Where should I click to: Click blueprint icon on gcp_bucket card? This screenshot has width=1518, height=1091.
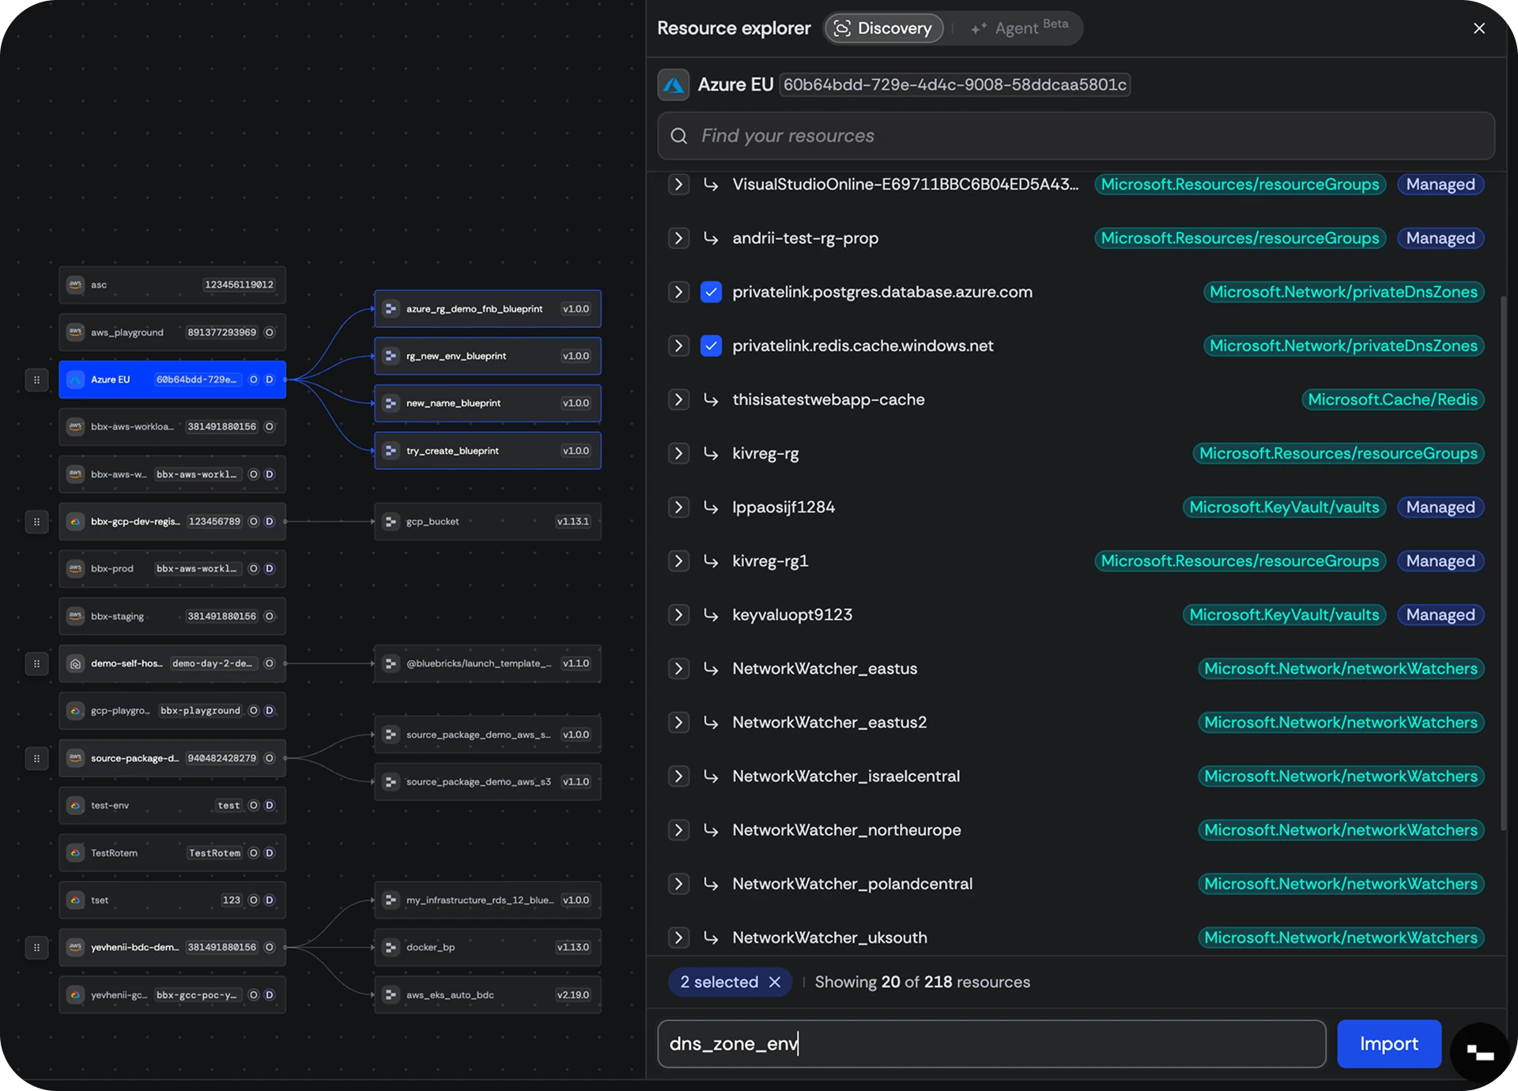(x=391, y=522)
